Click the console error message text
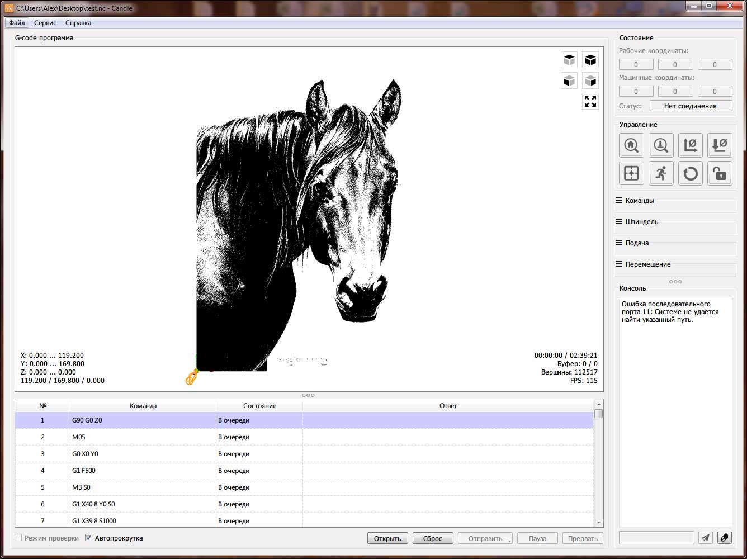This screenshot has height=559, width=747. tap(670, 312)
